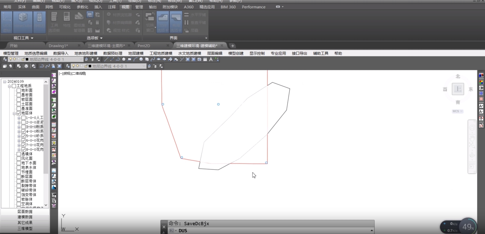
Task: Switch to the Drawing1 document tab
Action: point(58,46)
